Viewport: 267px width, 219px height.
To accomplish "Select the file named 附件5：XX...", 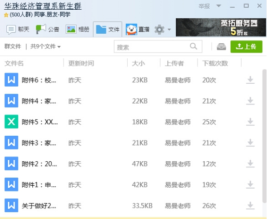I will [x=40, y=122].
